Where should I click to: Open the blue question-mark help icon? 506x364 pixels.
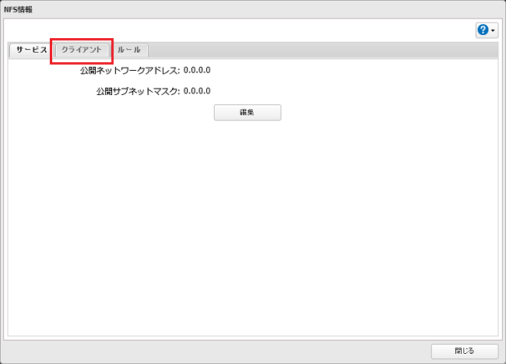point(483,30)
